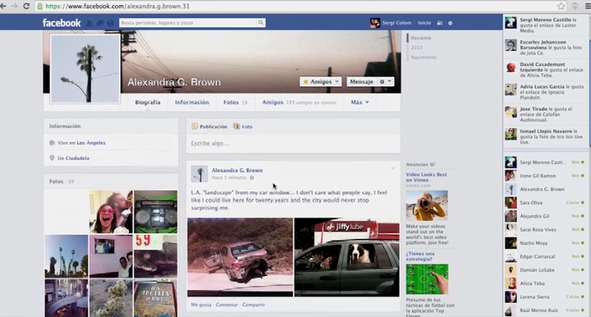Click Sergi Colom profile picture in top bar
The height and width of the screenshot is (317, 591).
tap(374, 23)
